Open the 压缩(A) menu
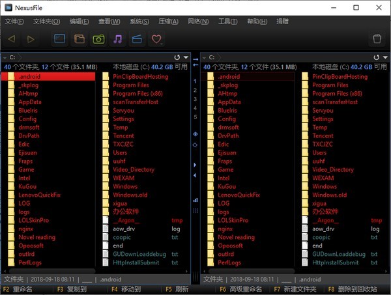The width and height of the screenshot is (391, 295). pos(168,21)
